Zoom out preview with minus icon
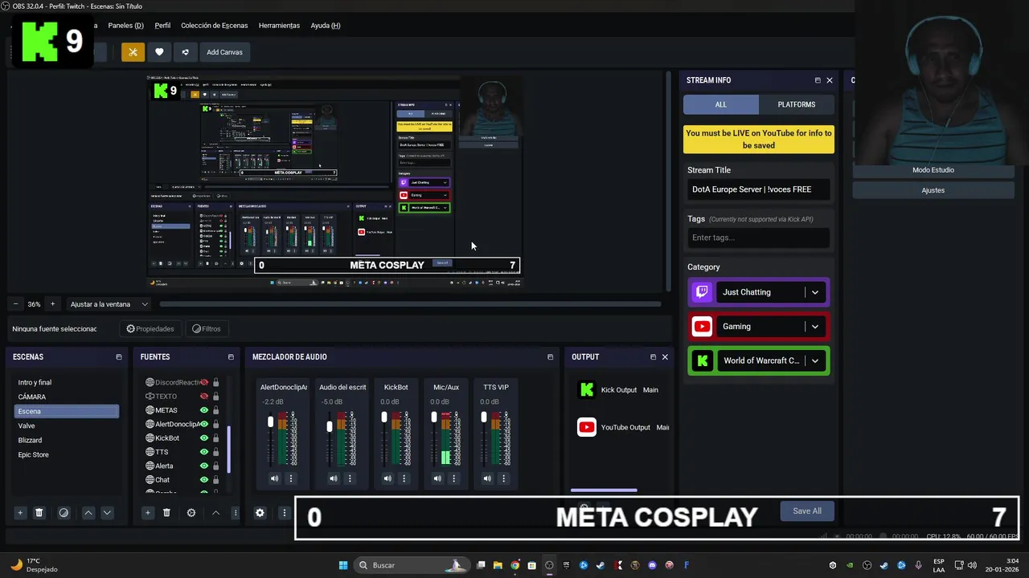 (15, 304)
